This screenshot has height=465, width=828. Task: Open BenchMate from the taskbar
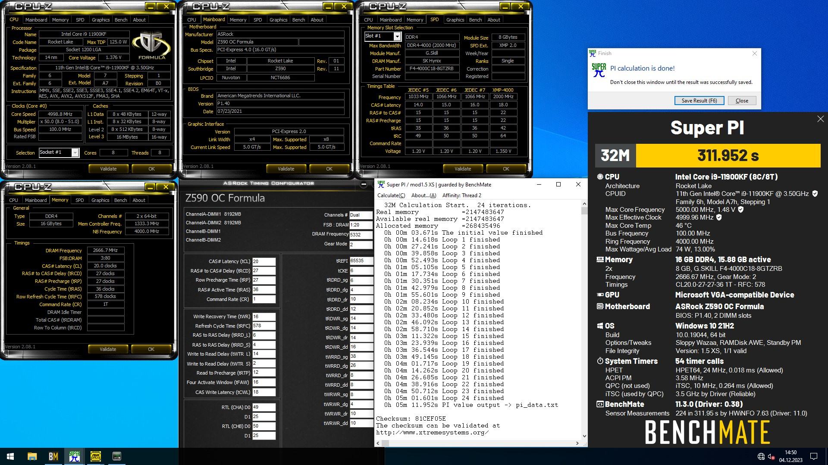point(53,456)
